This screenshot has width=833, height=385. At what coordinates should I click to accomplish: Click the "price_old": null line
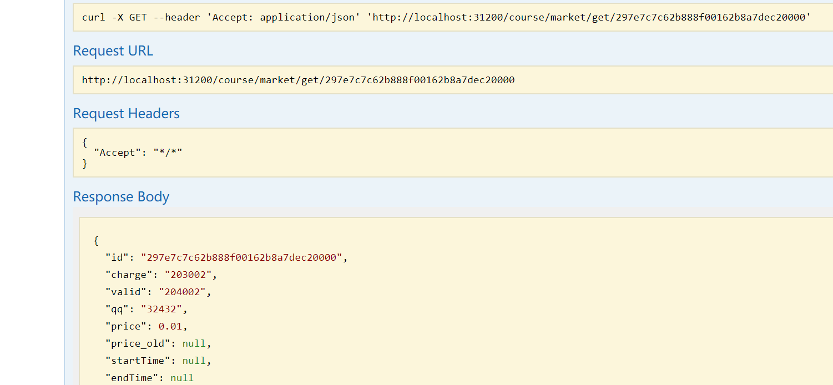pos(159,343)
